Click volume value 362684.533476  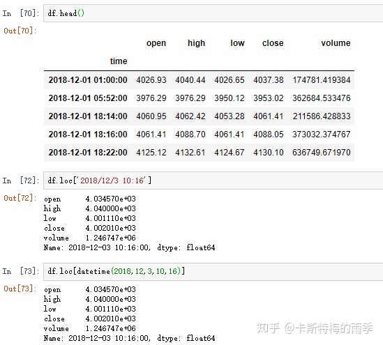pos(322,98)
